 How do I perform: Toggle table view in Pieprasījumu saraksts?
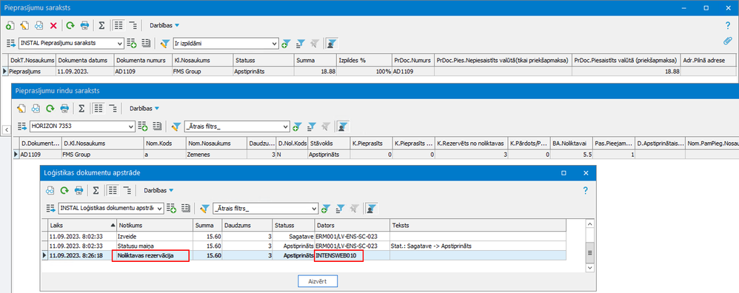[x=119, y=25]
